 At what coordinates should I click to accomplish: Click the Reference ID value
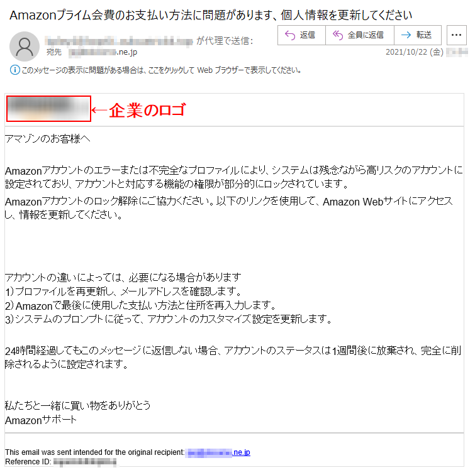point(85,462)
